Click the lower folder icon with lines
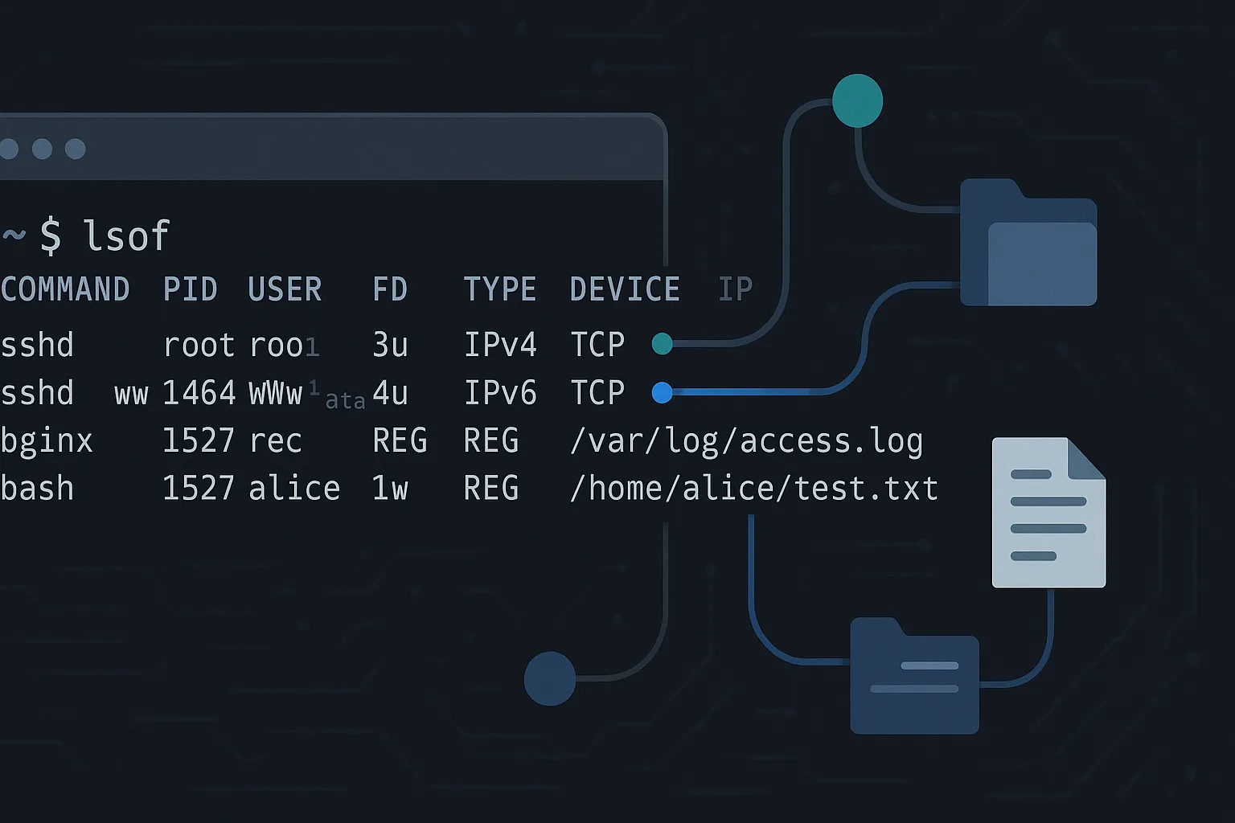Viewport: 1235px width, 823px height. click(914, 676)
